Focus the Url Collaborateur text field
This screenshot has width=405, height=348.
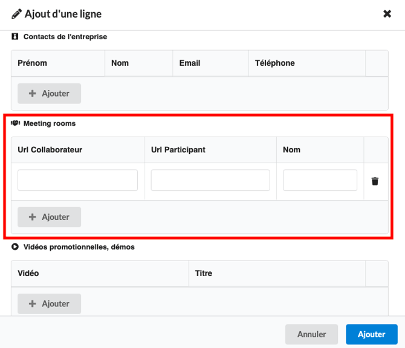(77, 181)
